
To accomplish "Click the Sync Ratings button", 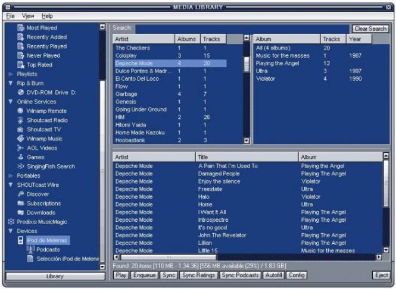I will (198, 275).
